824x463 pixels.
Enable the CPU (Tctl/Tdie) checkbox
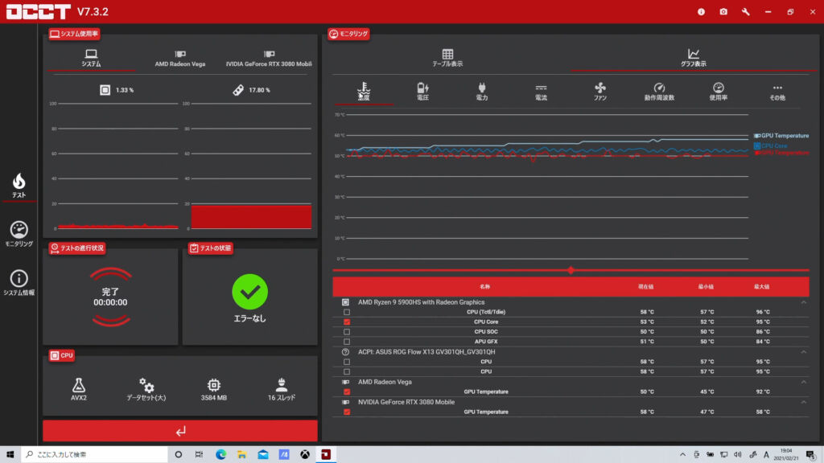pyautogui.click(x=347, y=312)
